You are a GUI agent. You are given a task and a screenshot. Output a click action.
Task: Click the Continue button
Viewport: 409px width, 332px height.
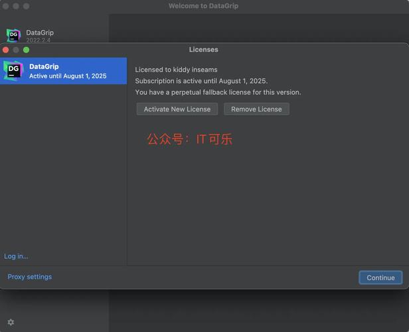point(380,278)
